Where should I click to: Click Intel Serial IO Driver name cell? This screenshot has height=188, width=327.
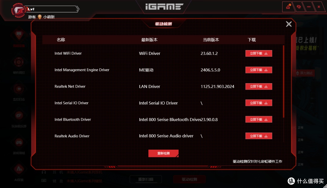tap(71, 103)
